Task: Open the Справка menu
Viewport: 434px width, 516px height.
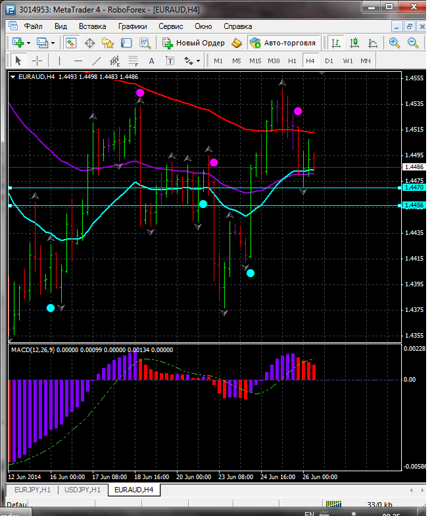Action: 238,26
